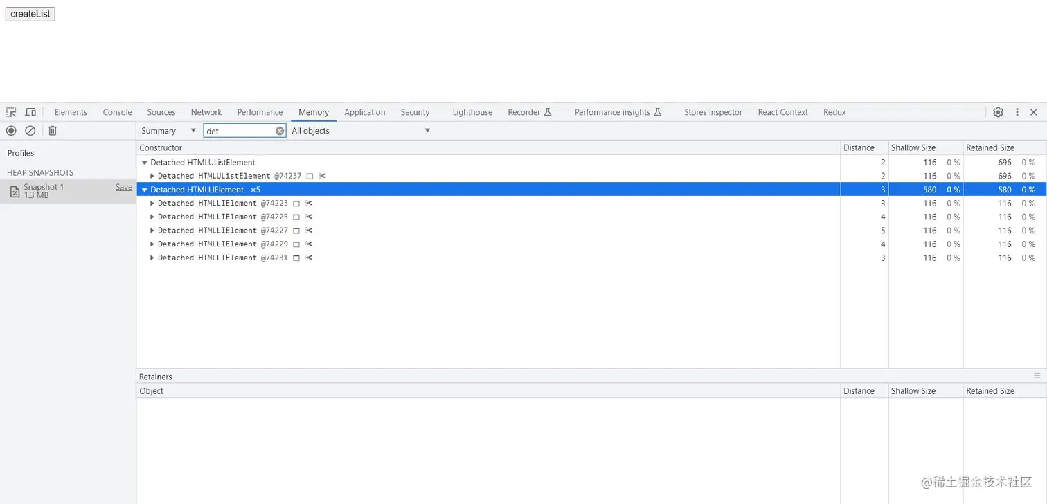Screen dimensions: 1047x504
Task: Select the Snapshot 1 heap snapshot
Action: click(68, 191)
